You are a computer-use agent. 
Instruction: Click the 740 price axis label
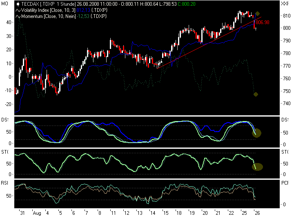[x=287, y=104]
